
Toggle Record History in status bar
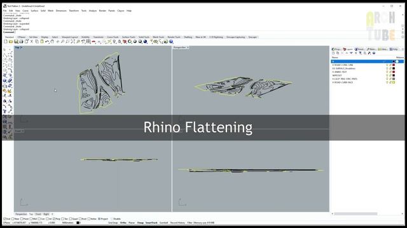(177, 222)
